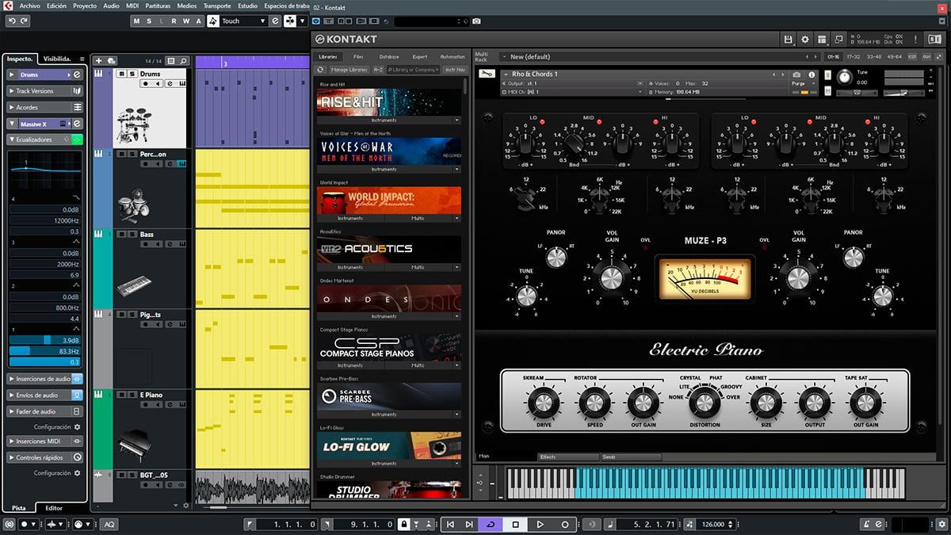Image resolution: width=951 pixels, height=535 pixels.
Task: Mute the Drums track
Action: (121, 75)
